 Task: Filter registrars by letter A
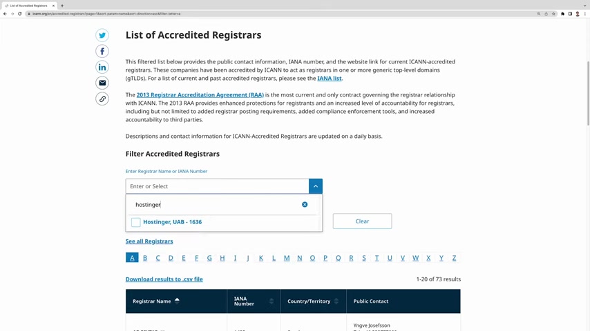132,258
